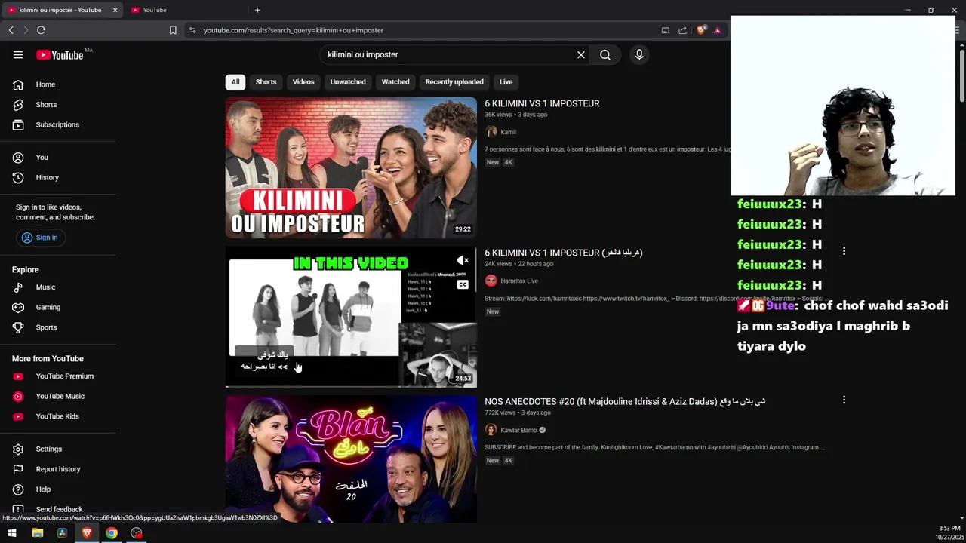Screen dimensions: 966x543
Task: Select the Watched filter chip
Action: click(395, 82)
